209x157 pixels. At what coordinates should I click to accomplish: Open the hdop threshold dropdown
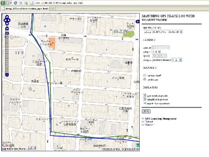[x=156, y=52]
